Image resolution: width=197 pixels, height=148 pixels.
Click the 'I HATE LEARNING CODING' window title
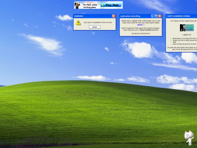click(178, 16)
